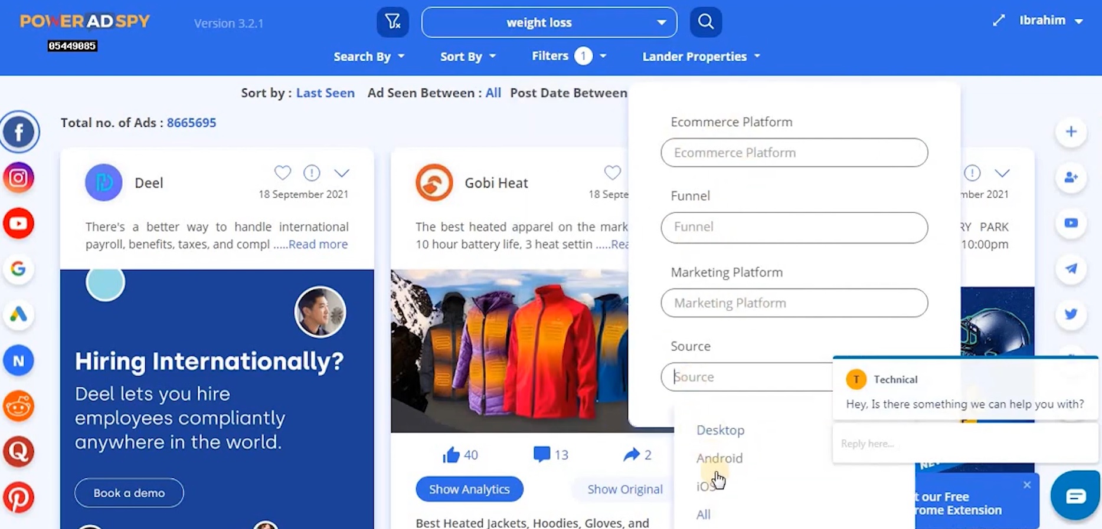Open the Filters menu
The width and height of the screenshot is (1102, 529).
(x=569, y=56)
